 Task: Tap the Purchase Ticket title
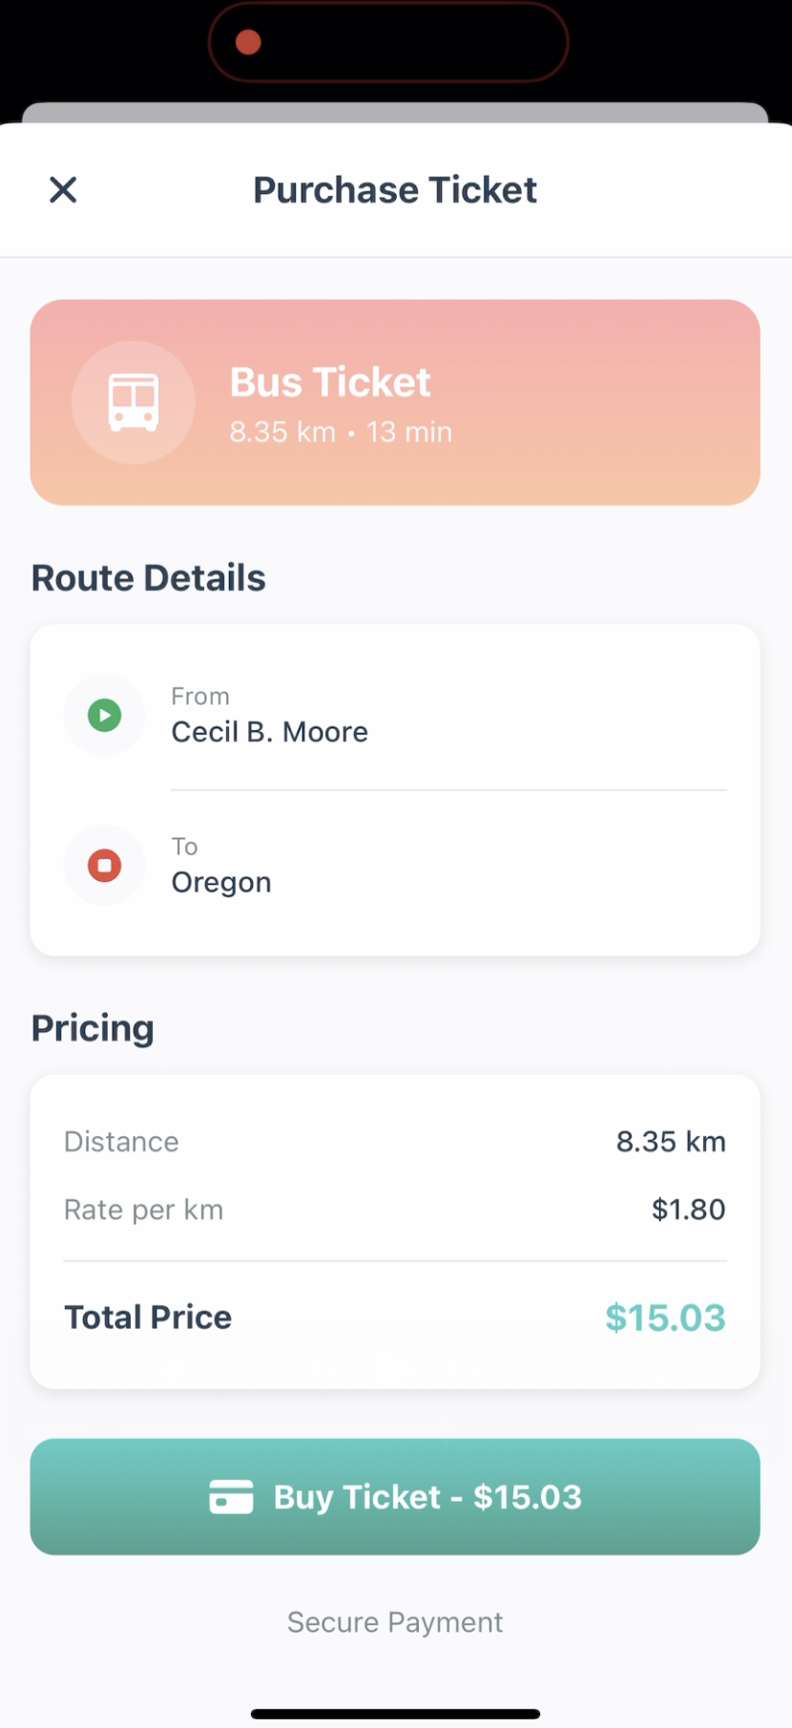[x=395, y=190]
